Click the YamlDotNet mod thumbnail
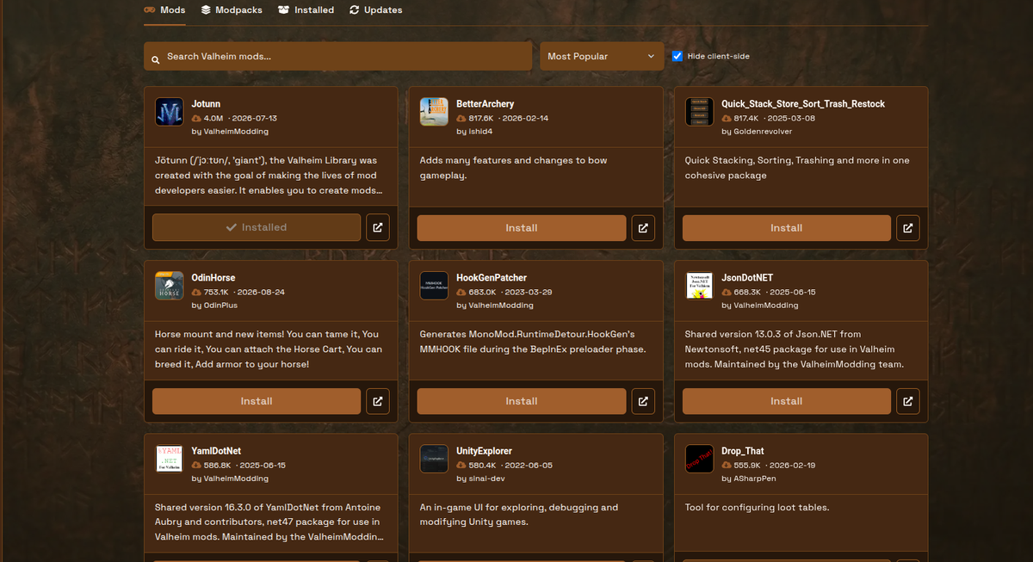 [170, 459]
